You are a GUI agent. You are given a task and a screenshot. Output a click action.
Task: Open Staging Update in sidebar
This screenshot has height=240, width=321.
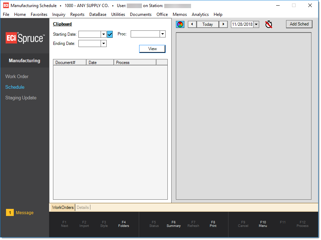(x=21, y=98)
